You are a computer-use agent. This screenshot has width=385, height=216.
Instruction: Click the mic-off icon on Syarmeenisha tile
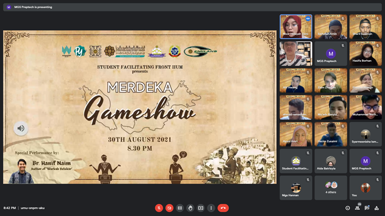[x=378, y=126]
